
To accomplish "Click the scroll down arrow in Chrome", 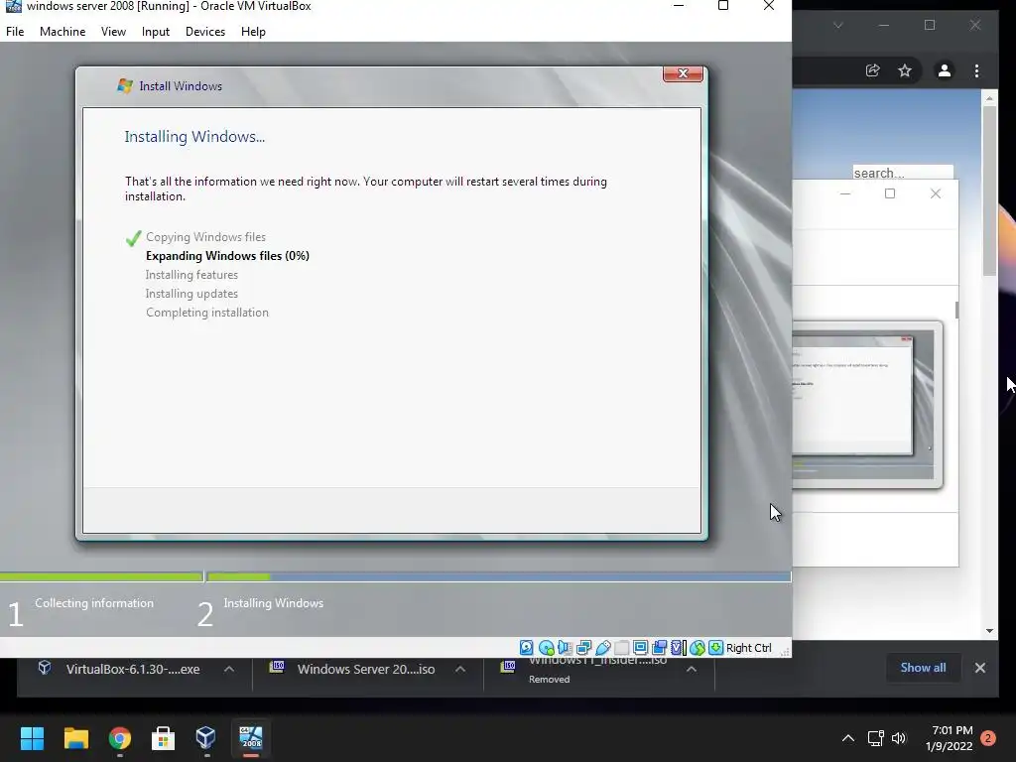I will [x=989, y=630].
